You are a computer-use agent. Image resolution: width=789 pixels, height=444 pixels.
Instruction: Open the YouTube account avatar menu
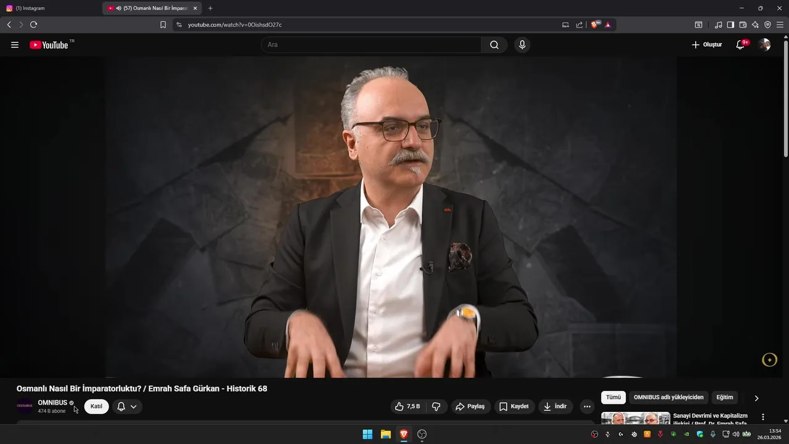click(764, 44)
